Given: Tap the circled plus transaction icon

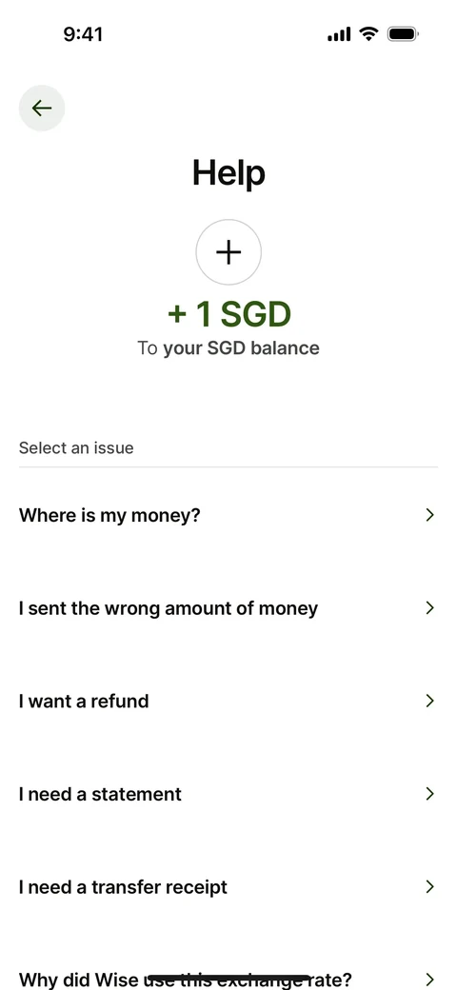Looking at the screenshot, I should tap(228, 252).
